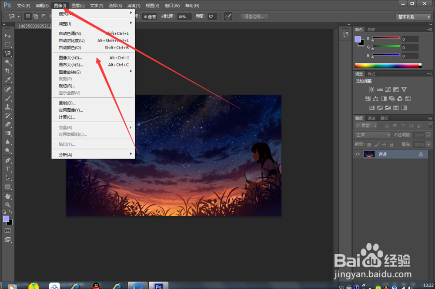The height and width of the screenshot is (289, 435).
Task: Add a Curves adjustment
Action: [x=388, y=90]
